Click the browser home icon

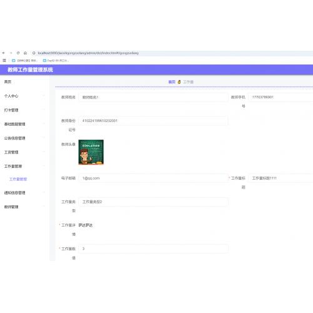tap(25, 53)
